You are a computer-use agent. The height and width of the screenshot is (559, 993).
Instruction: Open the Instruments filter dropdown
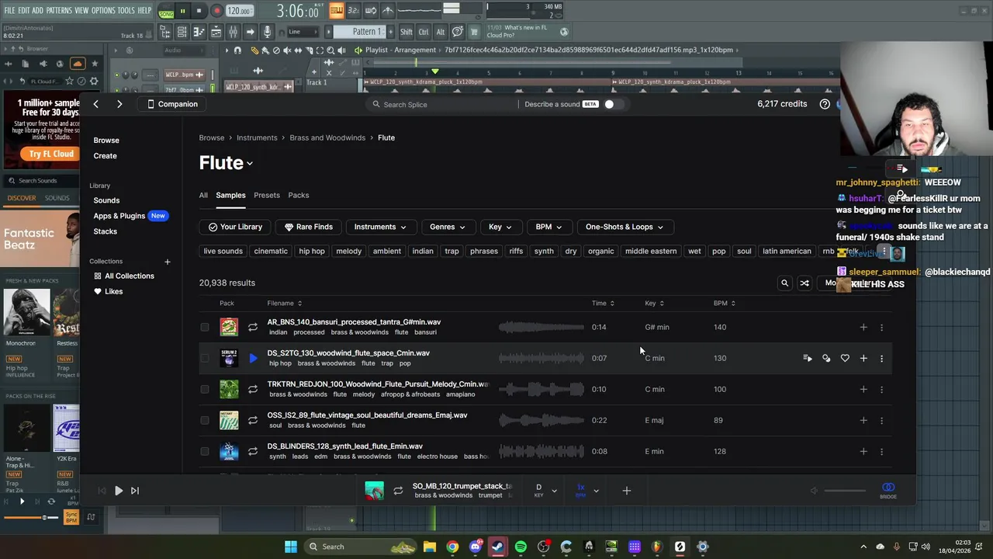[380, 227]
